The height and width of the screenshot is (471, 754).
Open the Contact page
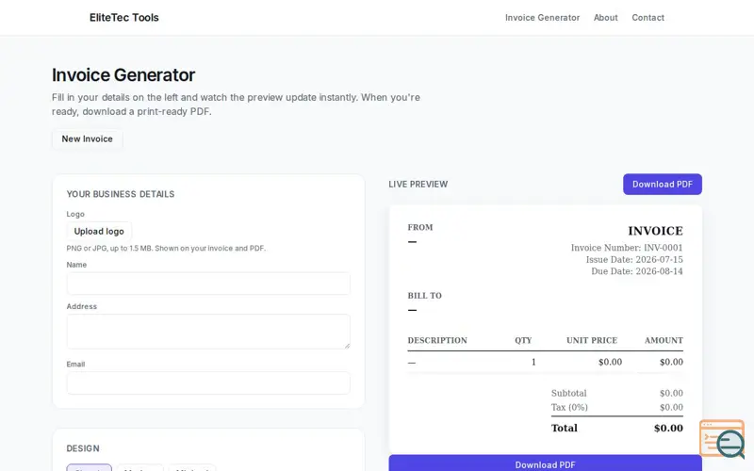point(647,17)
